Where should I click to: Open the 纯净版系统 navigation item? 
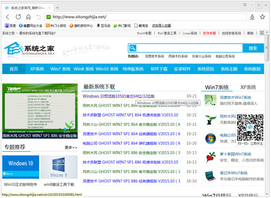pos(133,69)
